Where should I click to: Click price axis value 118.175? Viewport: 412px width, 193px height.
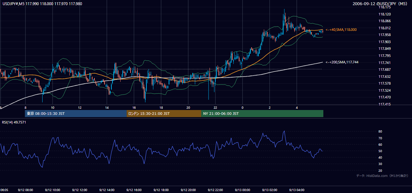click(x=384, y=7)
